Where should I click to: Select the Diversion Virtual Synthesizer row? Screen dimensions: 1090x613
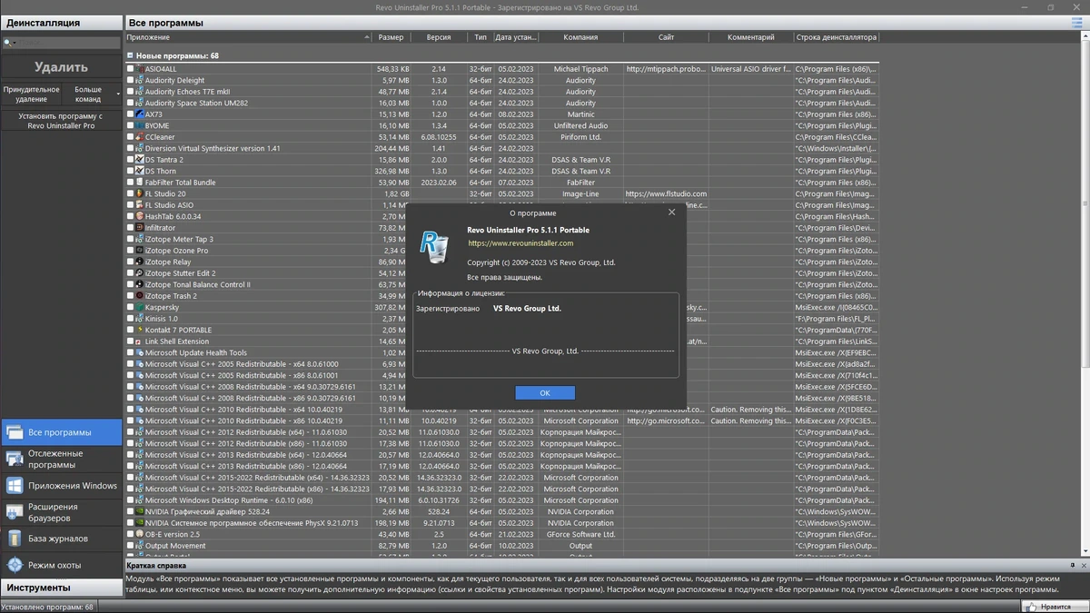coord(501,148)
